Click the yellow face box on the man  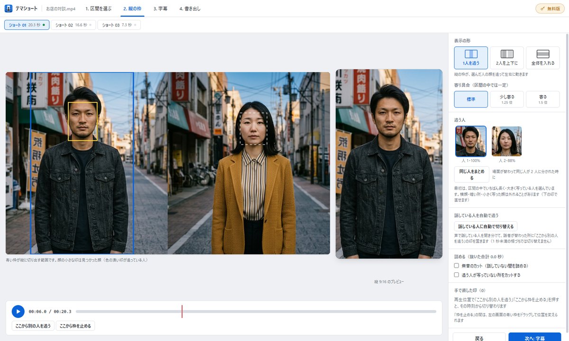(83, 121)
